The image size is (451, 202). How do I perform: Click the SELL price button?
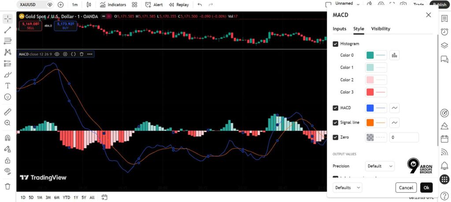[30, 26]
